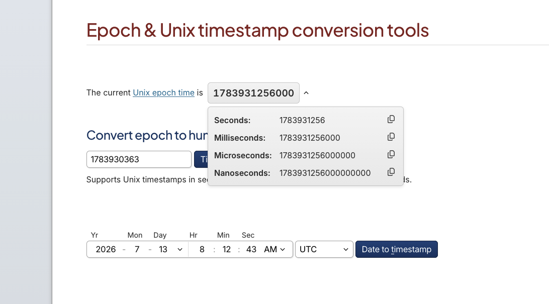The width and height of the screenshot is (549, 304).
Task: Copy the Nanoseconds value
Action: [391, 172]
